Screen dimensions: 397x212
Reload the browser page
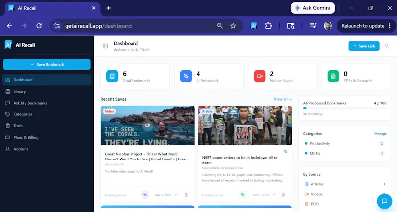(x=39, y=26)
